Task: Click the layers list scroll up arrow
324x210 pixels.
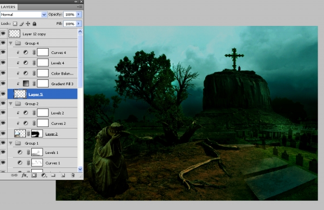Action: (80, 32)
